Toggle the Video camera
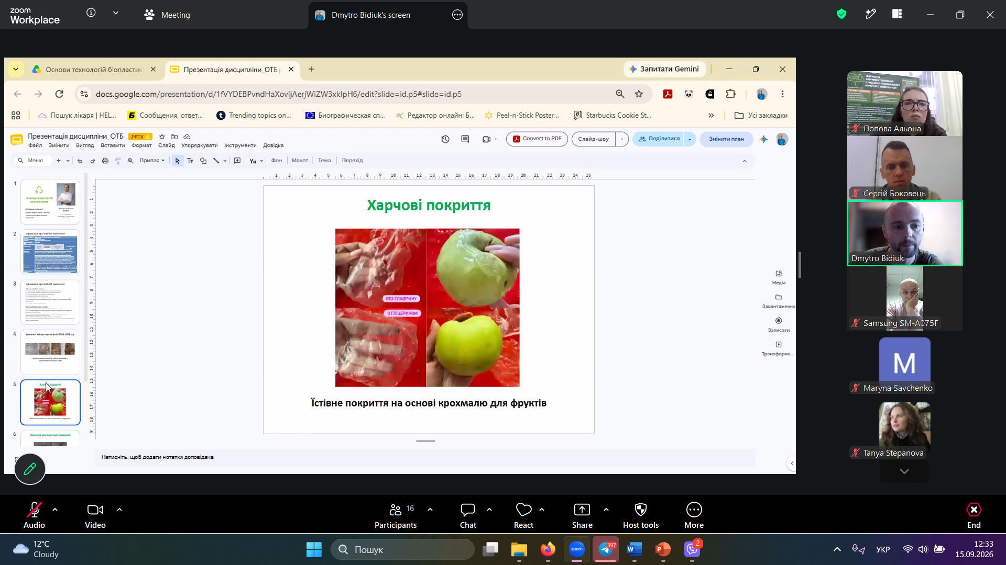Screen dimensions: 1006x565 95,516
